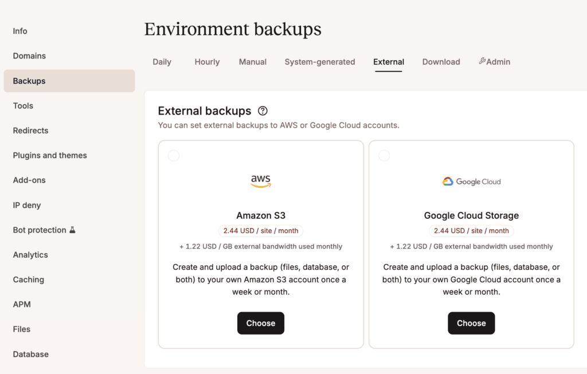587x374 pixels.
Task: Choose Amazon S3 for external backups
Action: point(261,323)
